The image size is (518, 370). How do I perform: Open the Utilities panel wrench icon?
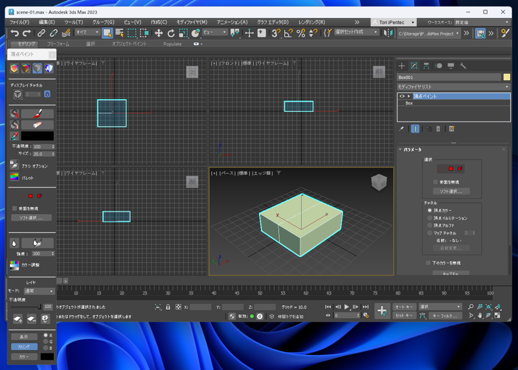tap(463, 66)
